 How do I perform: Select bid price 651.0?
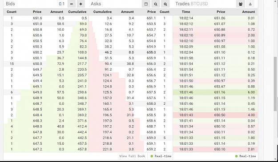[37, 24]
